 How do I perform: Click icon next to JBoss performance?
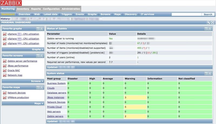pos(5,66)
